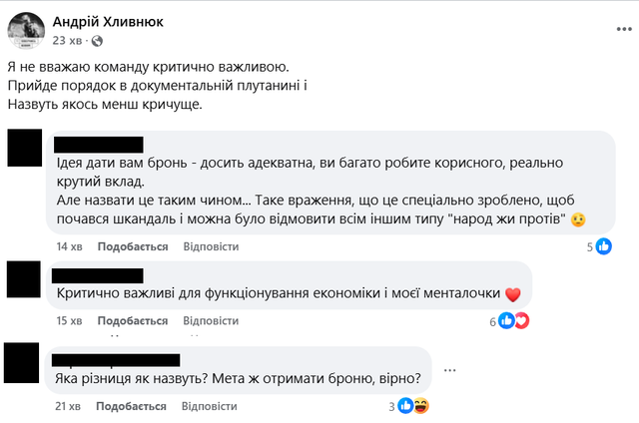This screenshot has height=423, width=639.
Task: Click the post timestamp 23 хв
Action: point(66,40)
